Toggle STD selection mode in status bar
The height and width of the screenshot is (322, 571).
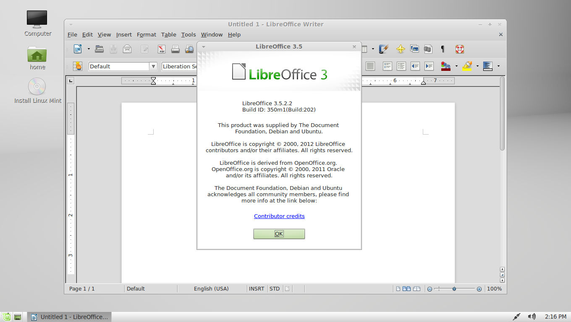coord(275,288)
